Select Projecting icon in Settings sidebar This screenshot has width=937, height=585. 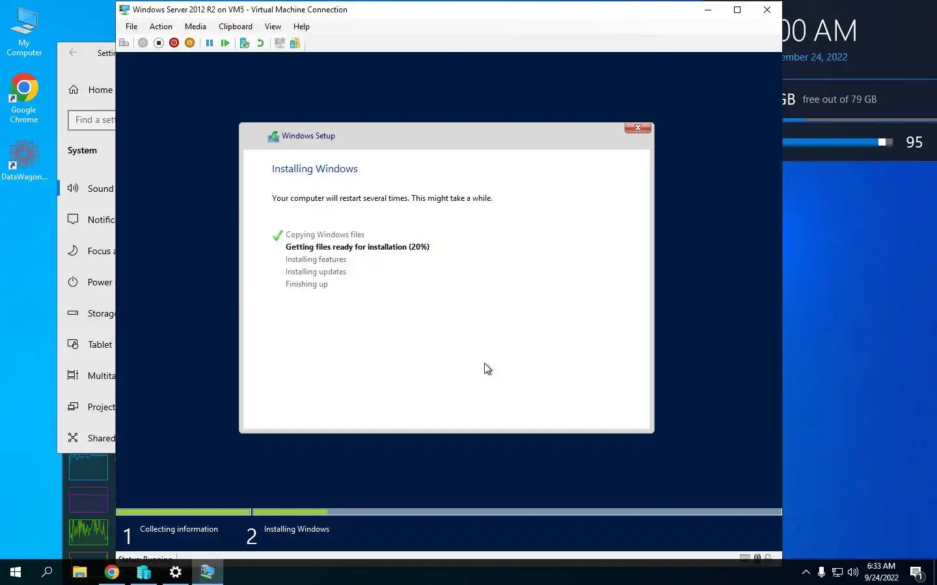pos(73,406)
